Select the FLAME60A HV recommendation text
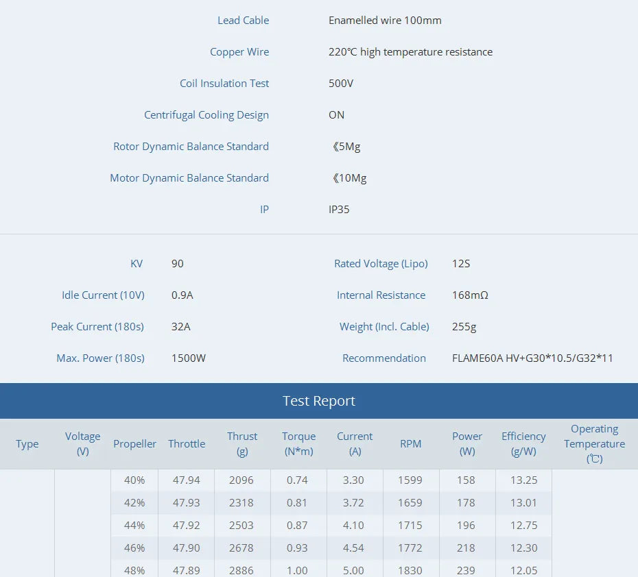The image size is (638, 577). coord(532,358)
